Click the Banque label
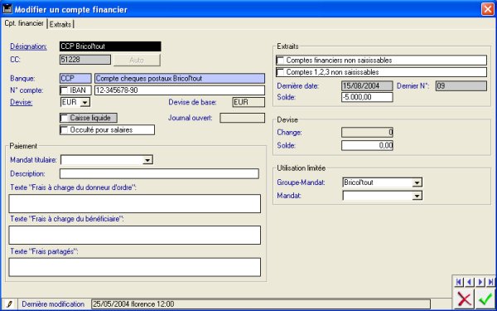This screenshot has height=311, width=497. coord(22,79)
